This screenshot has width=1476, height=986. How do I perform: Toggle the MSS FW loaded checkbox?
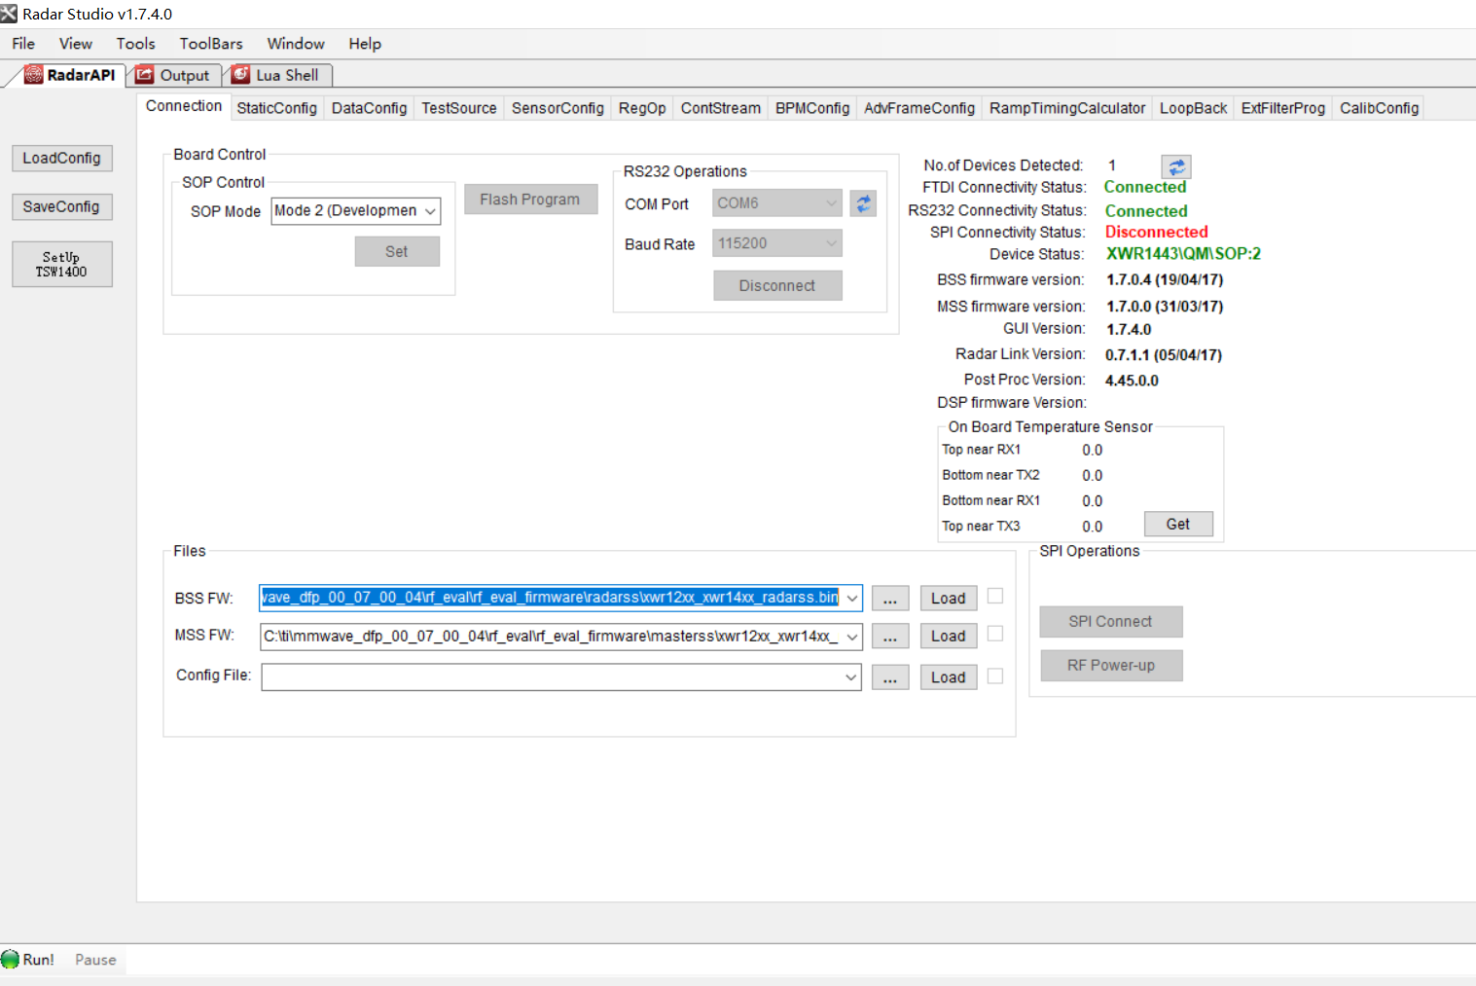[995, 634]
